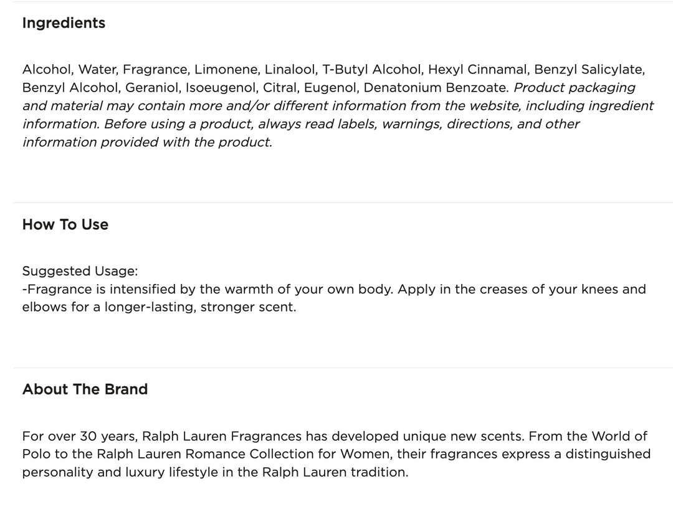The height and width of the screenshot is (522, 673).
Task: Click the 'Suggested Usage:' label
Action: coord(80,271)
